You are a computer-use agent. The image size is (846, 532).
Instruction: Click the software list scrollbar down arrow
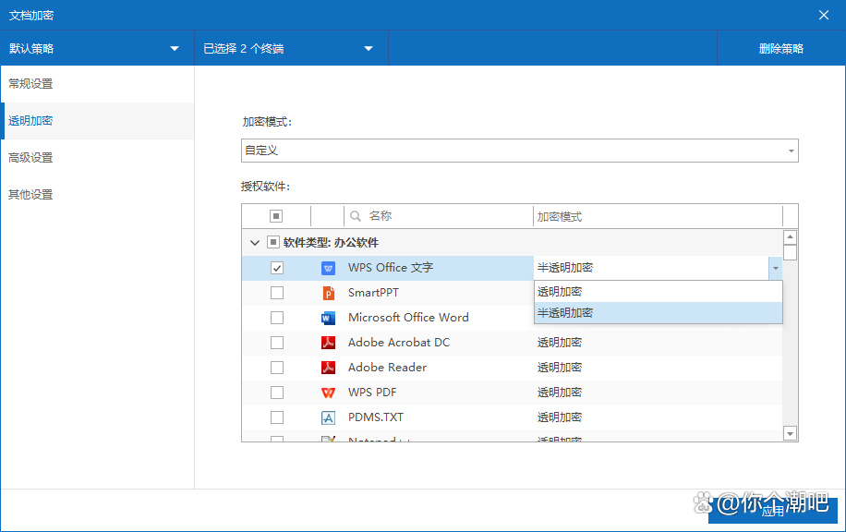(x=790, y=433)
